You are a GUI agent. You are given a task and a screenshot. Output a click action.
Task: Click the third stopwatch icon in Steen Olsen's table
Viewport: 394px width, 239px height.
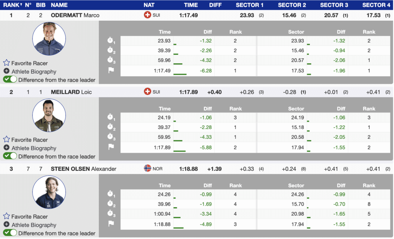(111, 214)
